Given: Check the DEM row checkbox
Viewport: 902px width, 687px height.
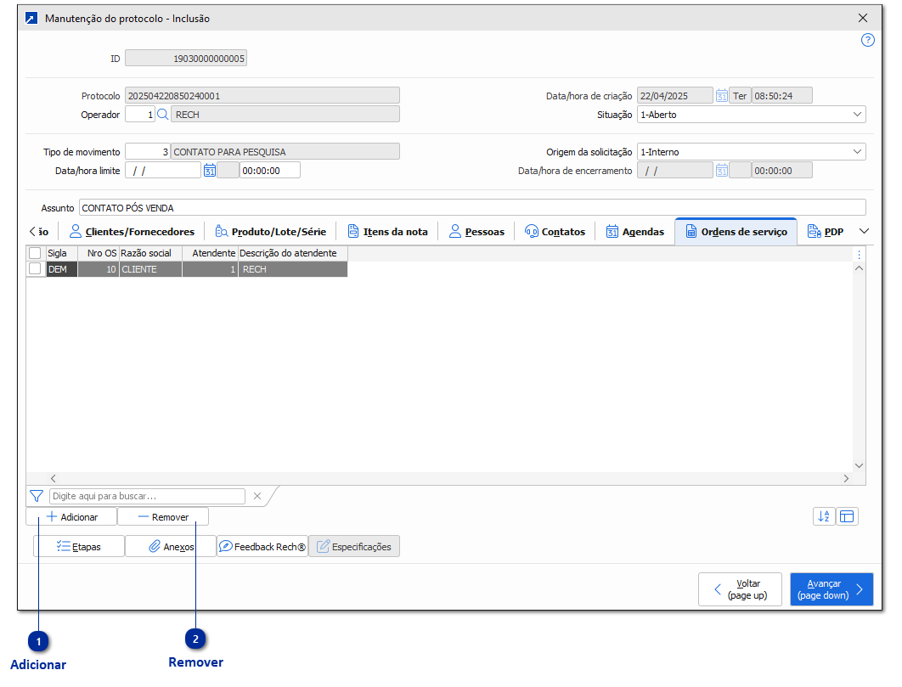Looking at the screenshot, I should tap(35, 268).
